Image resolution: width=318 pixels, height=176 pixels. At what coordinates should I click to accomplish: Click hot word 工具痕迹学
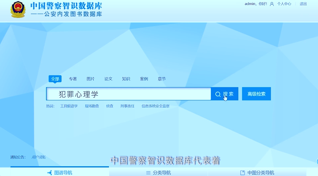click(x=69, y=106)
